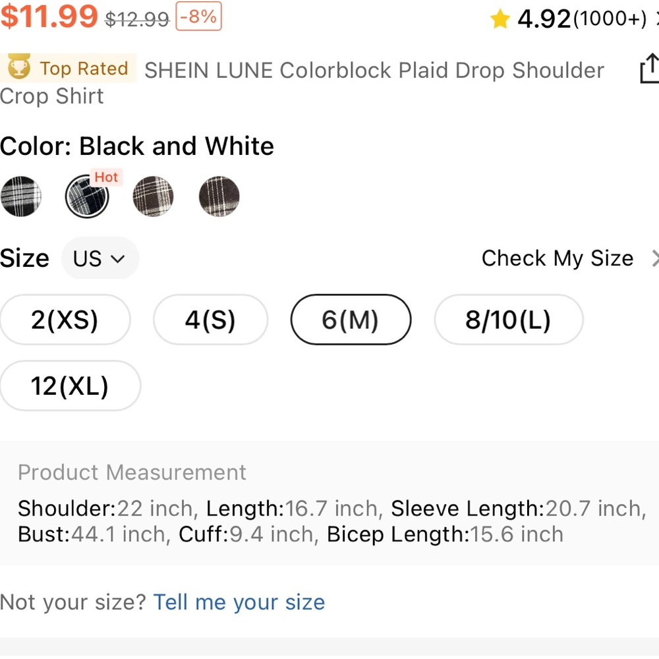Choose size 6(M)
Screen dimensions: 659x659
[x=351, y=320]
